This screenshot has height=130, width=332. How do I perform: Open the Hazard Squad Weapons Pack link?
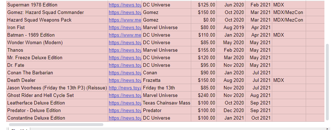coord(125,20)
